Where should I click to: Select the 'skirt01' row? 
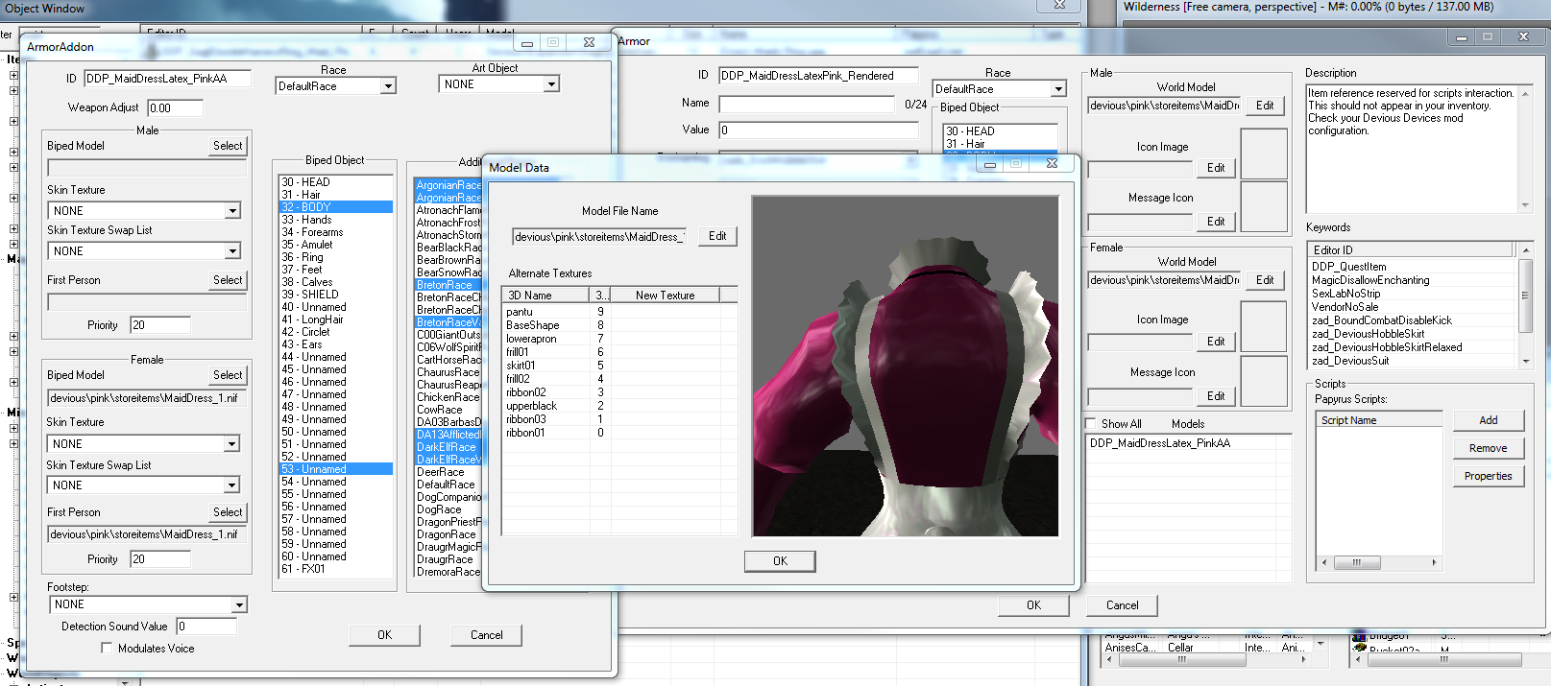pyautogui.click(x=618, y=366)
